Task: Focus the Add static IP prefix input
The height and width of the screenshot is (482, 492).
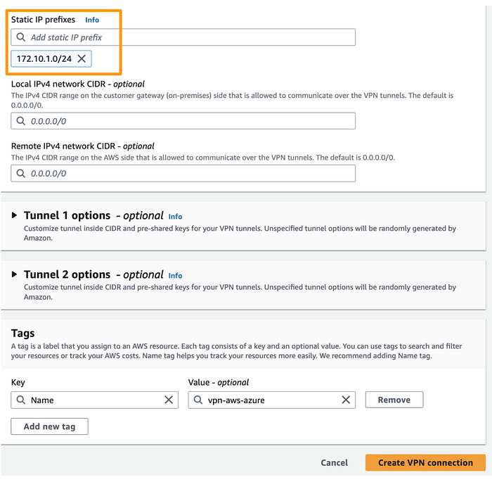Action: [x=183, y=37]
